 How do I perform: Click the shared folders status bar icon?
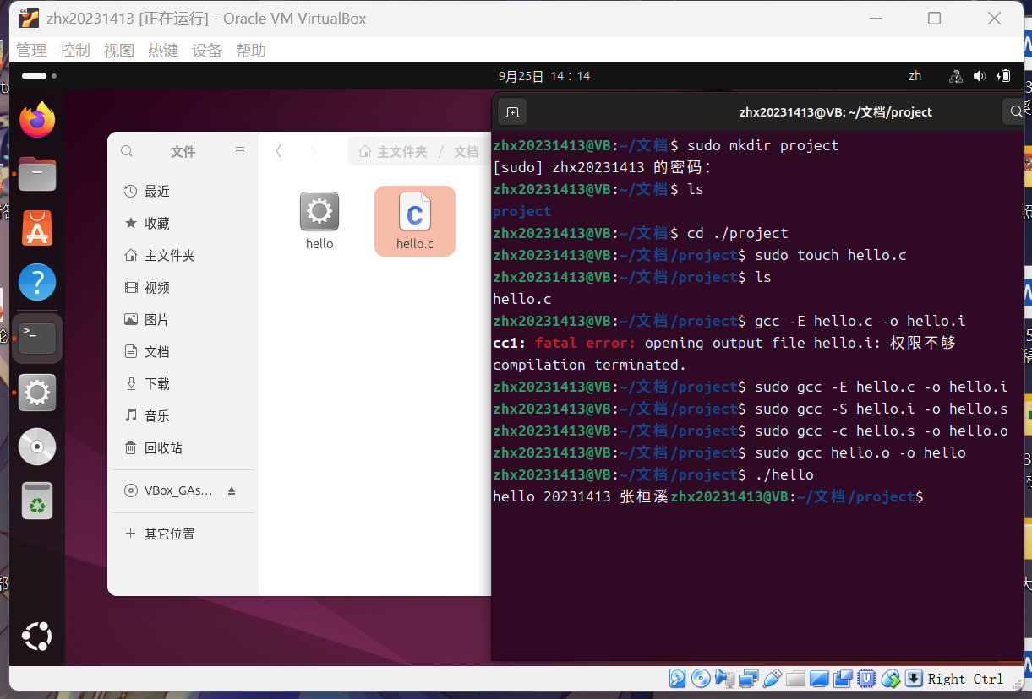pyautogui.click(x=795, y=679)
